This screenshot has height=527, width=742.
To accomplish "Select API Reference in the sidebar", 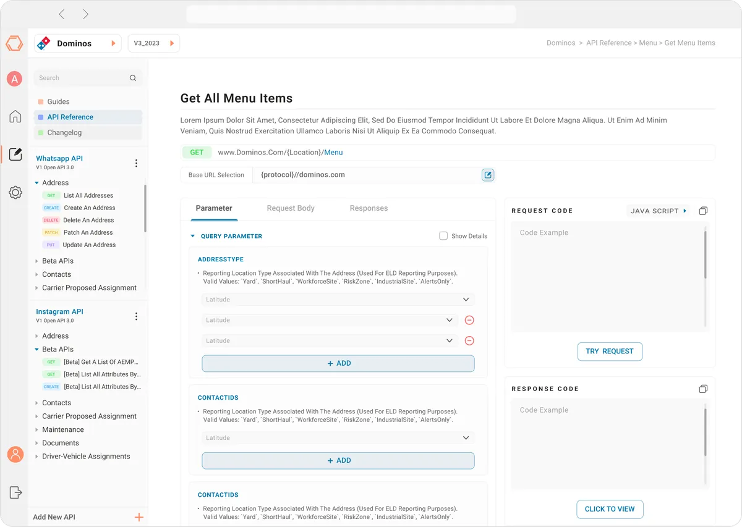I will point(88,117).
